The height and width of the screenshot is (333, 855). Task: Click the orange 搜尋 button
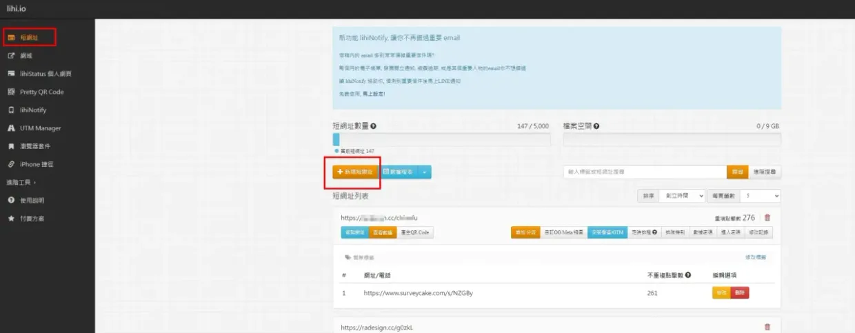tap(737, 172)
